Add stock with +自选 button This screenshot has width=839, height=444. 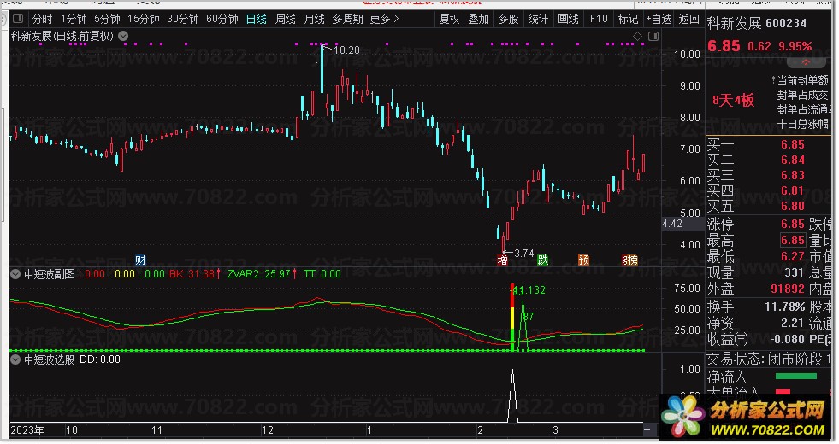[x=659, y=20]
